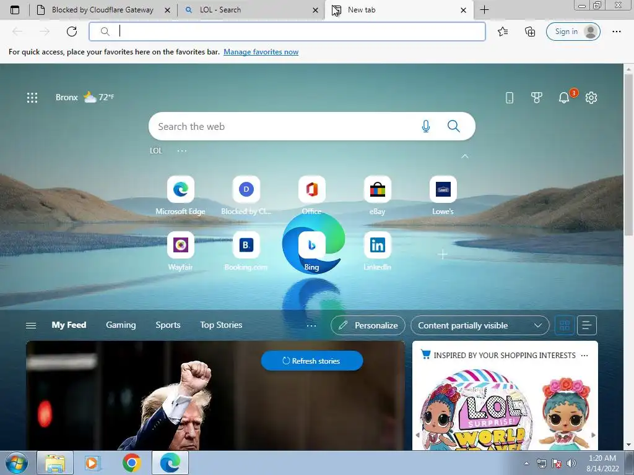The width and height of the screenshot is (634, 475).
Task: Click the LOL recent search link
Action: click(x=155, y=151)
